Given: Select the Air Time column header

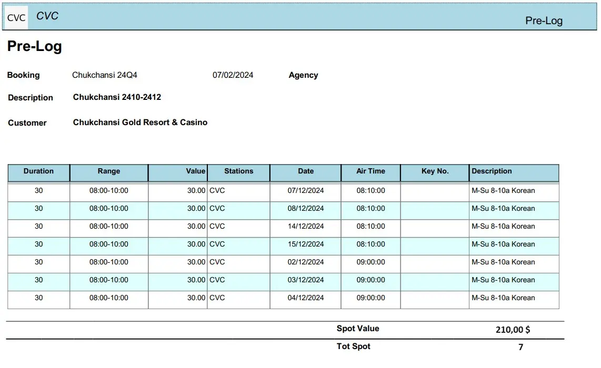Looking at the screenshot, I should 370,171.
